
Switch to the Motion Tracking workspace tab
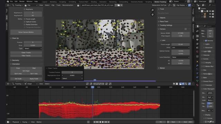(160, 2)
